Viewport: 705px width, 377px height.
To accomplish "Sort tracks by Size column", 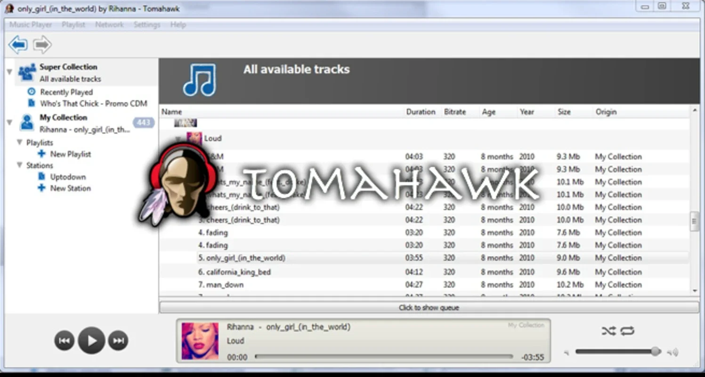I will pos(564,112).
